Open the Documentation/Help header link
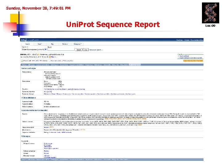This screenshot has width=222, height=166. click(x=197, y=40)
